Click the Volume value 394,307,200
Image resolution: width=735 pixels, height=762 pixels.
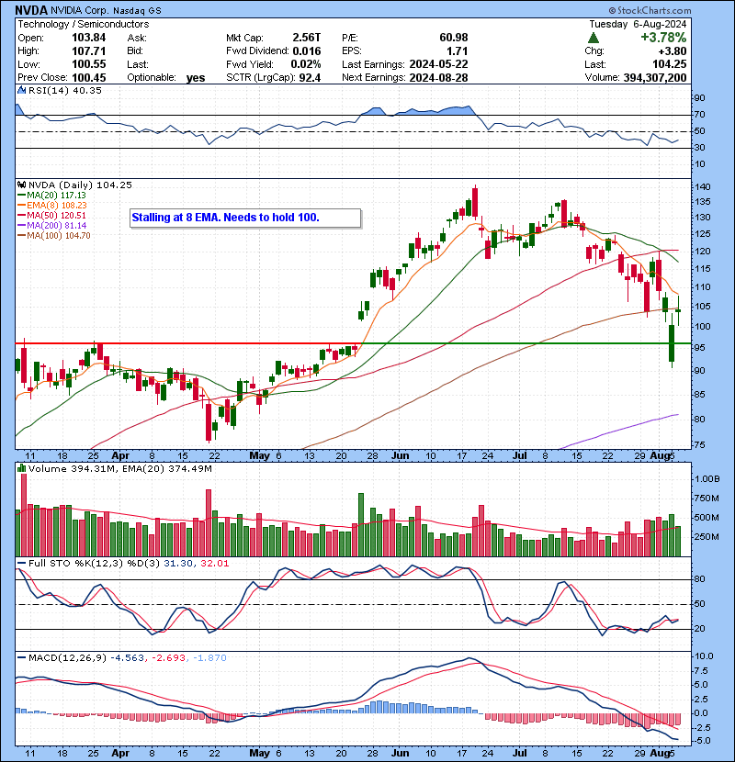(655, 78)
